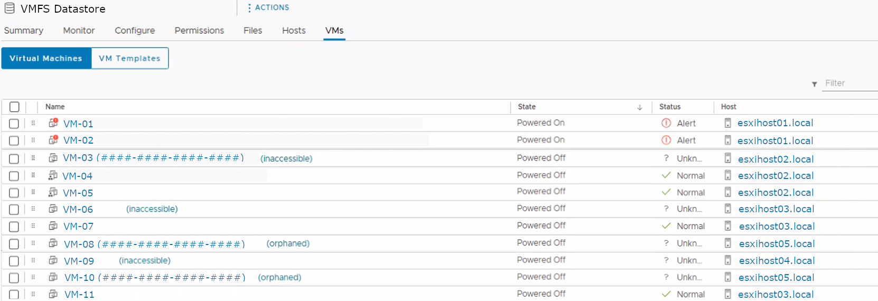Click the unknown status question mark for VM-09
This screenshot has width=878, height=301.
tap(666, 260)
